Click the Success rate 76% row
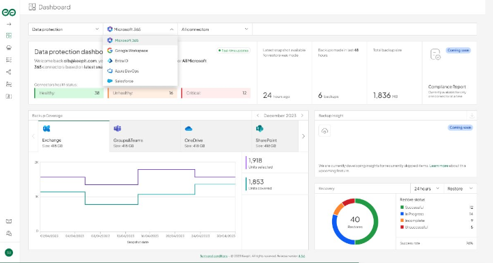The height and width of the screenshot is (263, 493). (436, 243)
